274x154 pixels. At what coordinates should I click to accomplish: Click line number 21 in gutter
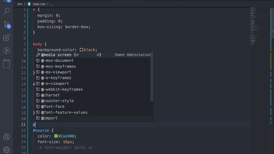(x=24, y=124)
